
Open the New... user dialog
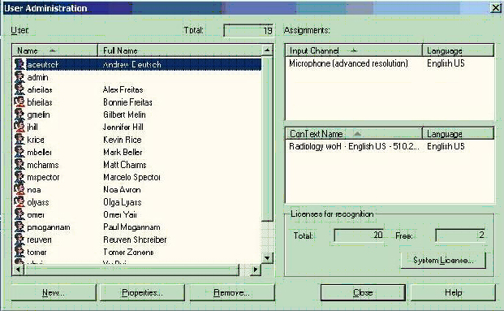tap(54, 292)
